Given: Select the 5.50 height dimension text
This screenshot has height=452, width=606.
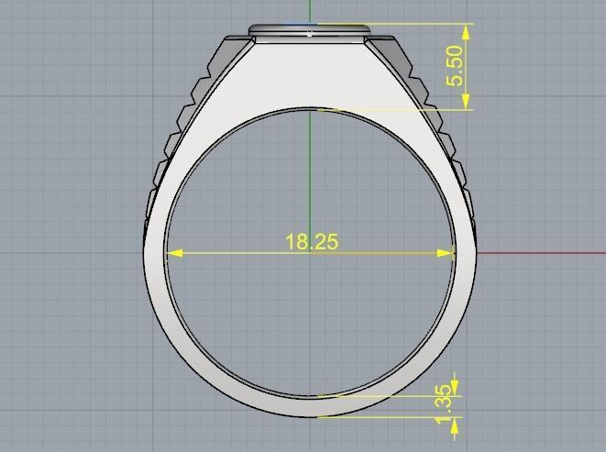Looking at the screenshot, I should point(454,66).
